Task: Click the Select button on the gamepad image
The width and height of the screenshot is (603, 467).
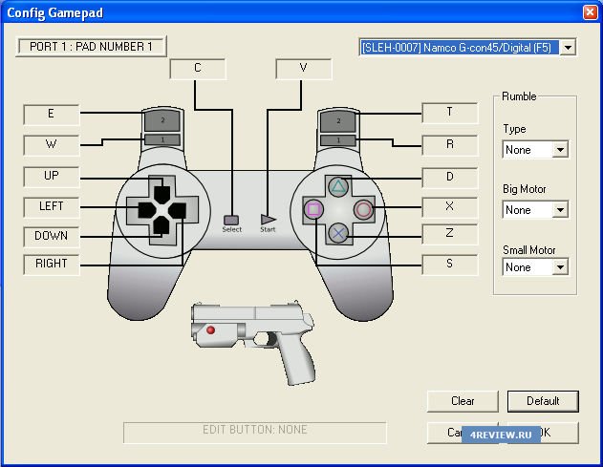Action: pyautogui.click(x=231, y=219)
